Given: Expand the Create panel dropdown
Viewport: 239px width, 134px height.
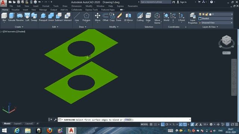Looking at the screenshot, I should 19,27.
